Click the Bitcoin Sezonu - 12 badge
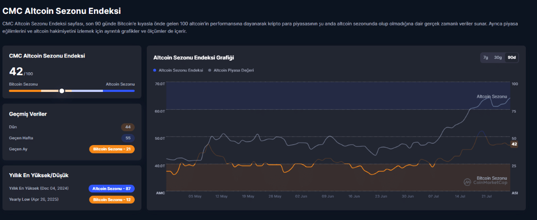 coord(112,199)
